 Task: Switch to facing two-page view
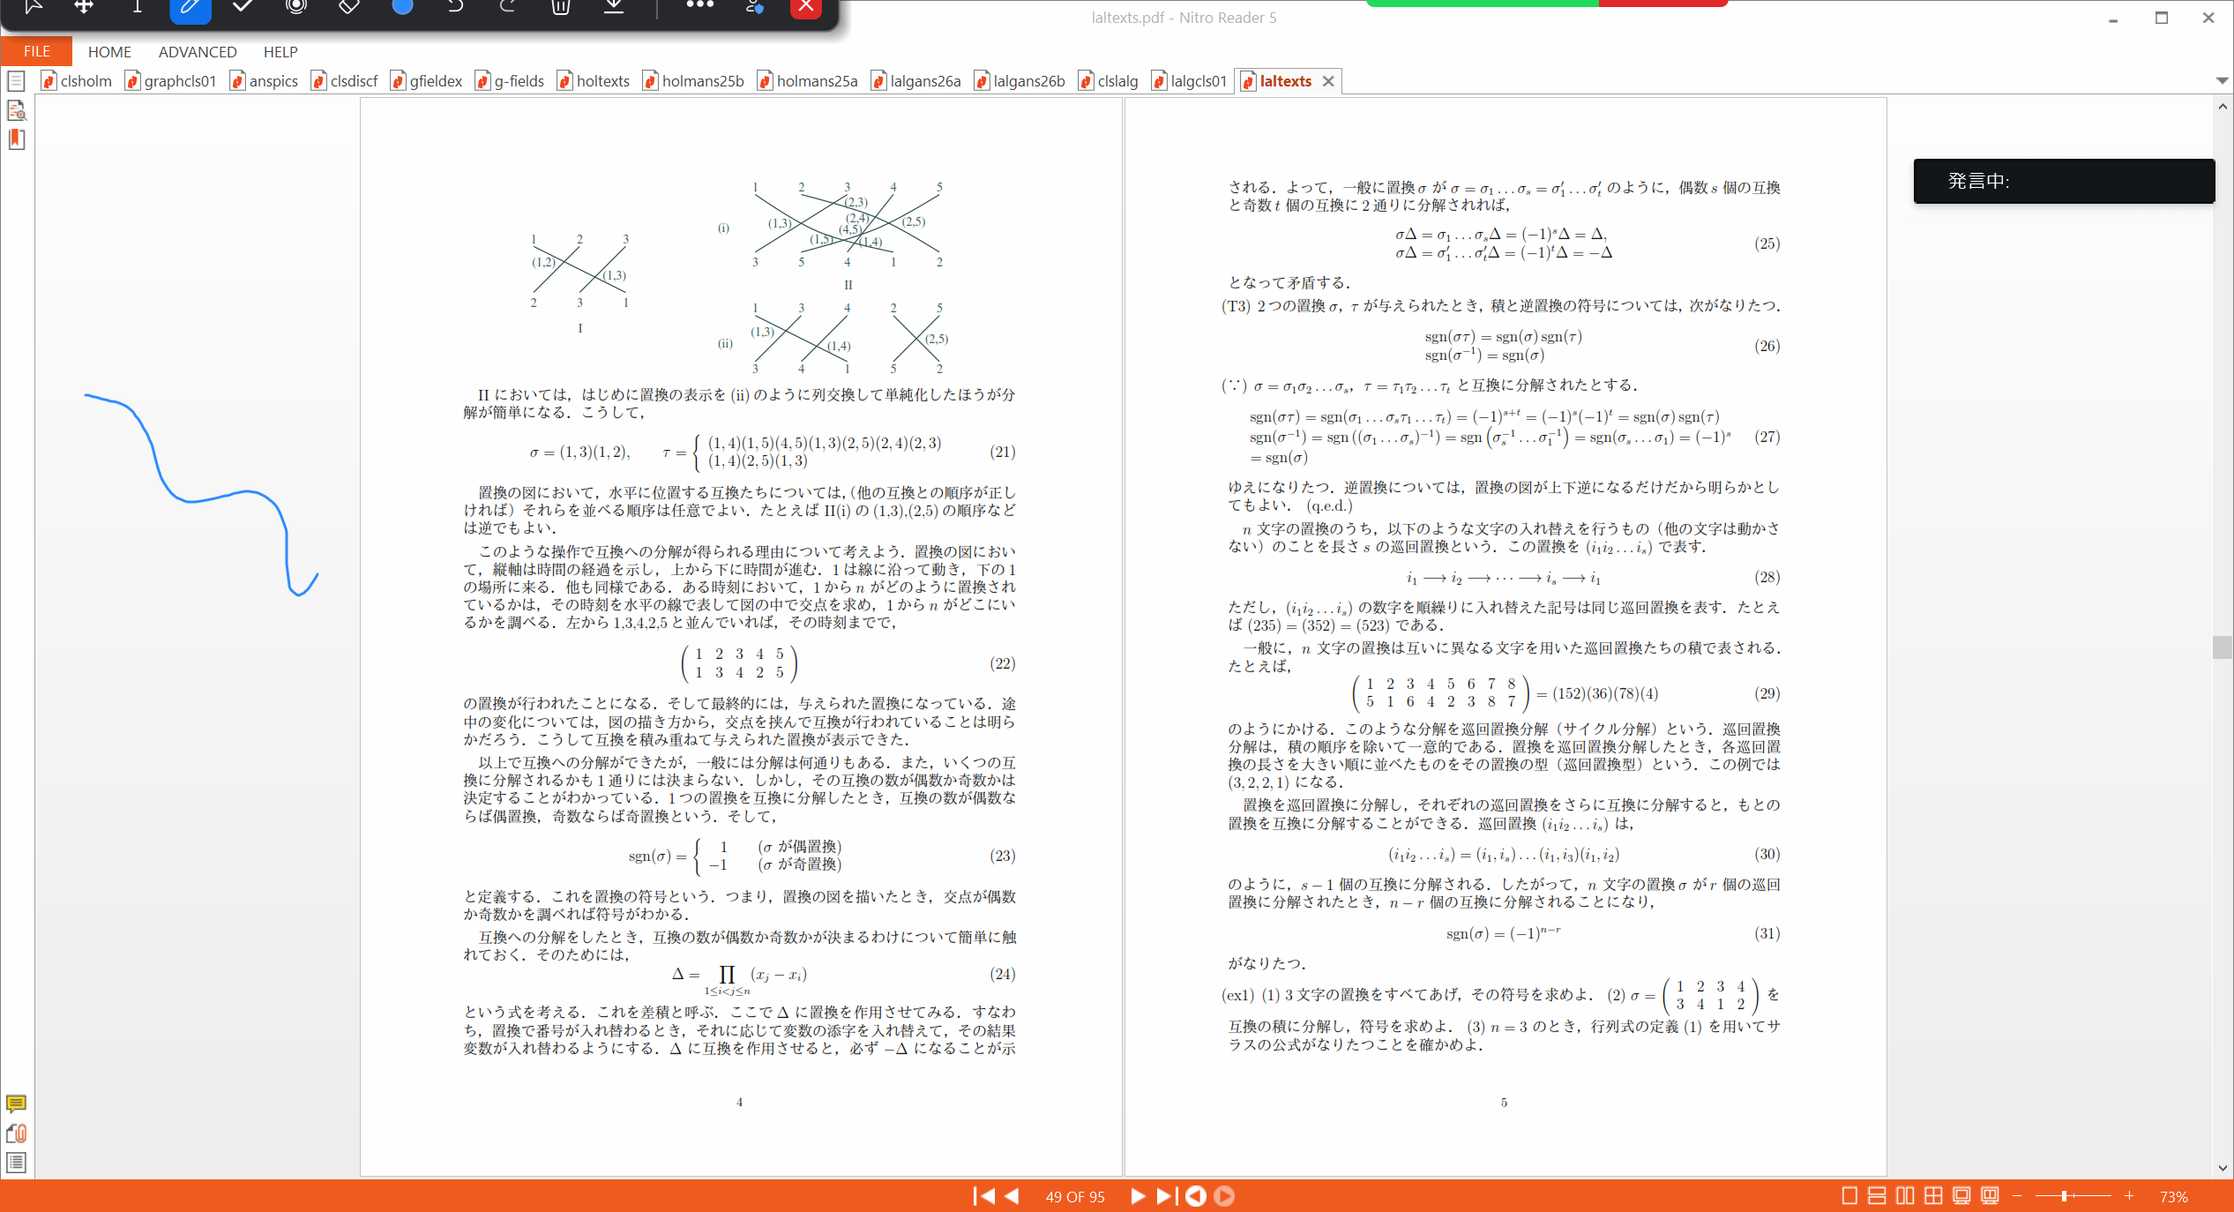(1905, 1196)
